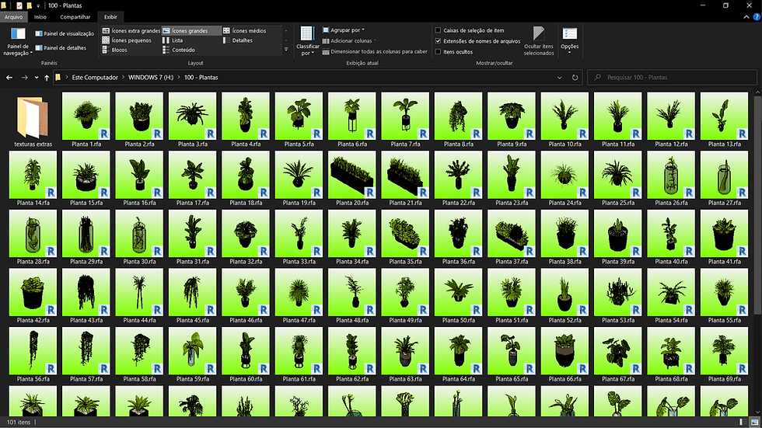Select Ícones pequenos layout
Viewport: 762px width, 428px height.
127,40
